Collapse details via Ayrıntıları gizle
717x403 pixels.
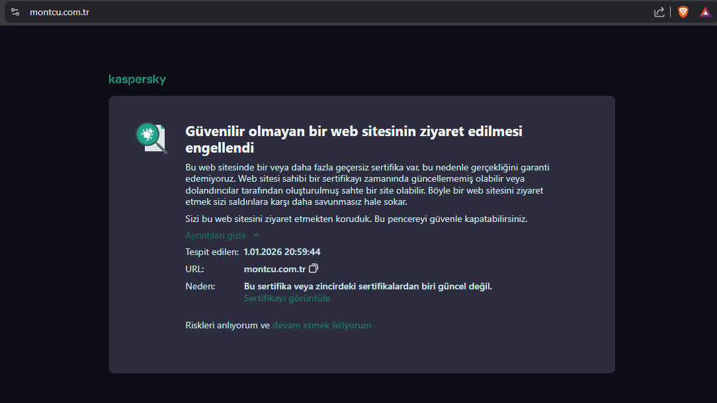(x=216, y=235)
